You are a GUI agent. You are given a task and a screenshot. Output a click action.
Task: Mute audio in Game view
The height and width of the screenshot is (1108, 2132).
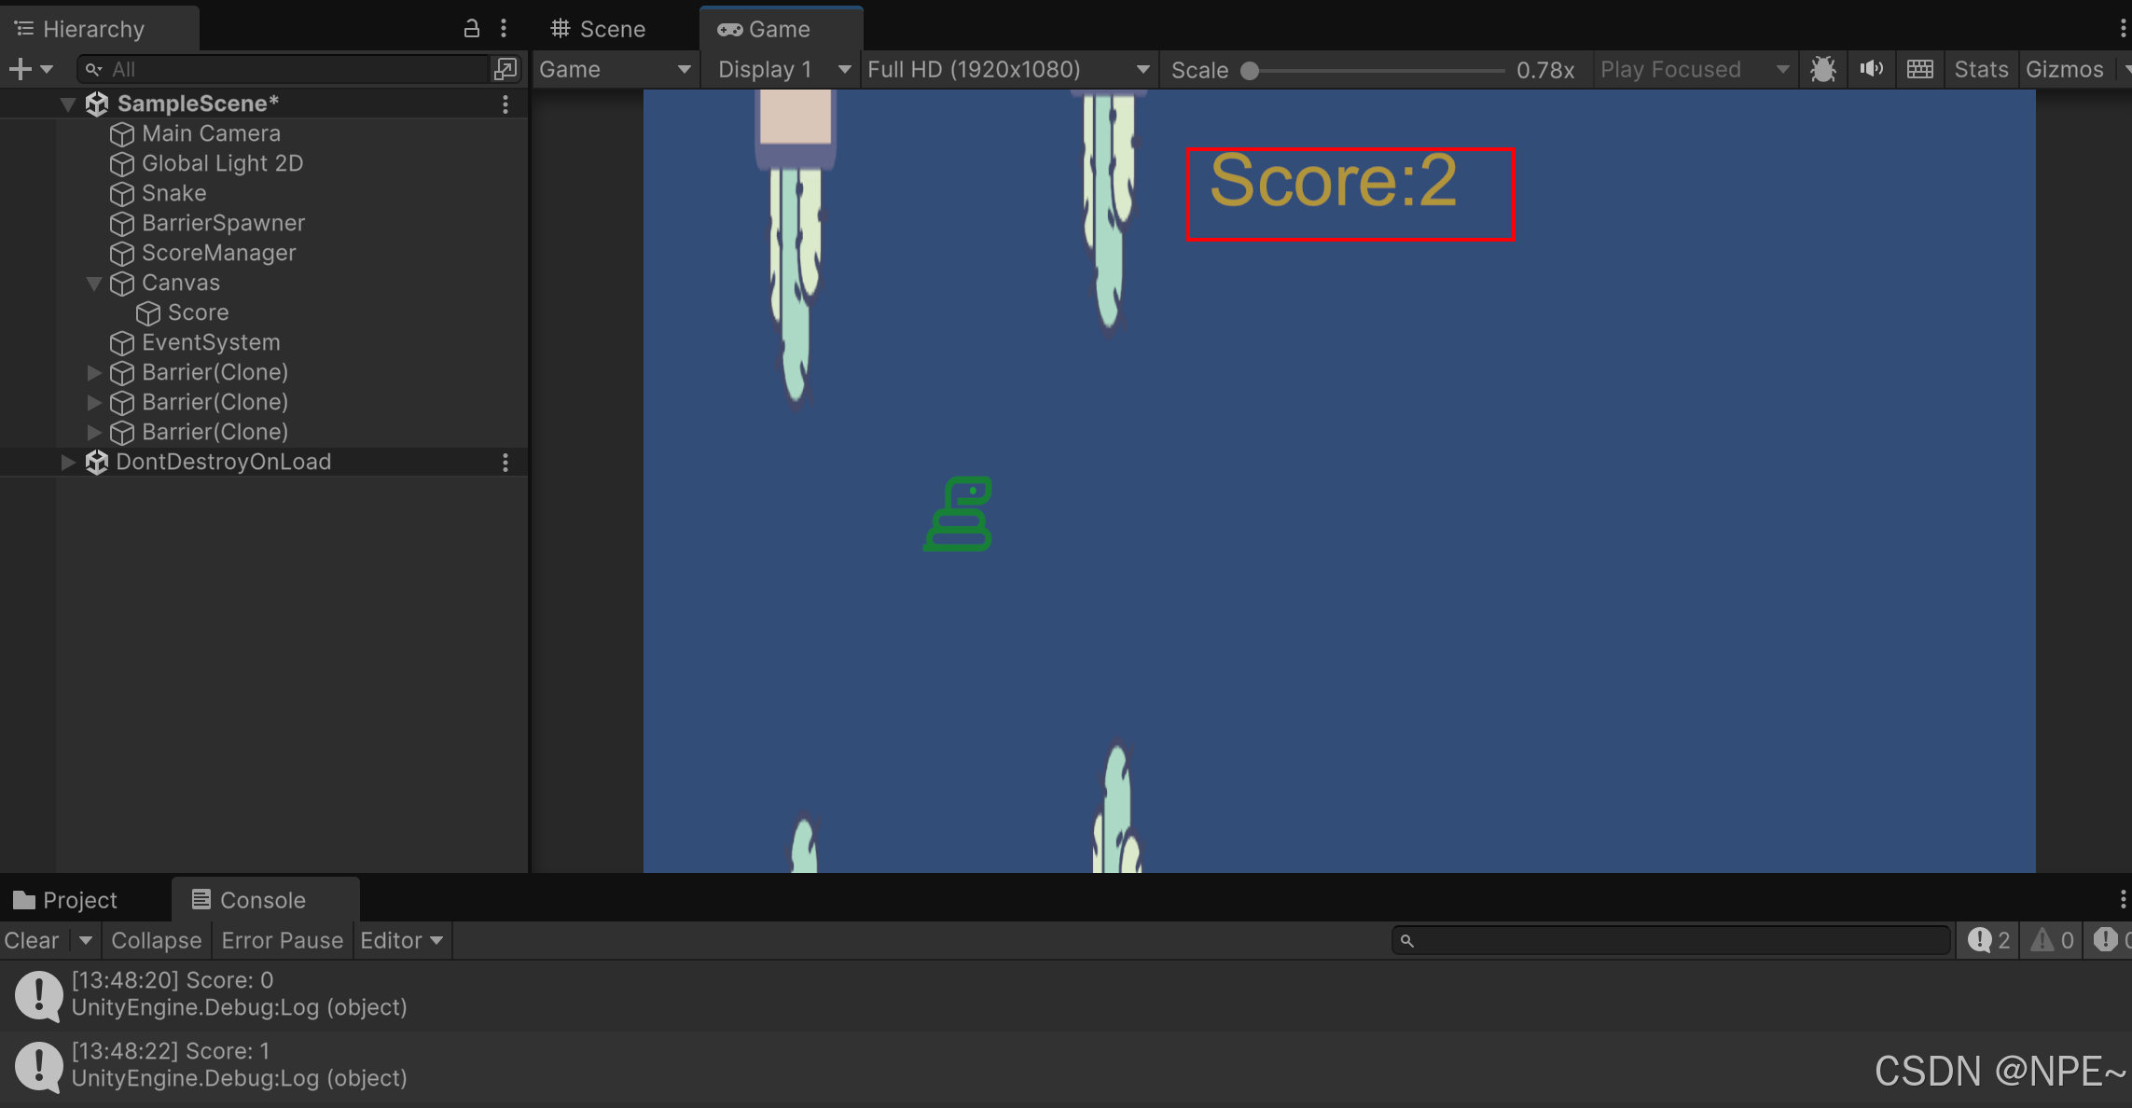pos(1871,69)
